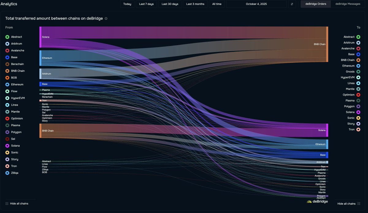368x213 pixels.
Task: Switch to deBridge Orders tab
Action: coord(316,4)
